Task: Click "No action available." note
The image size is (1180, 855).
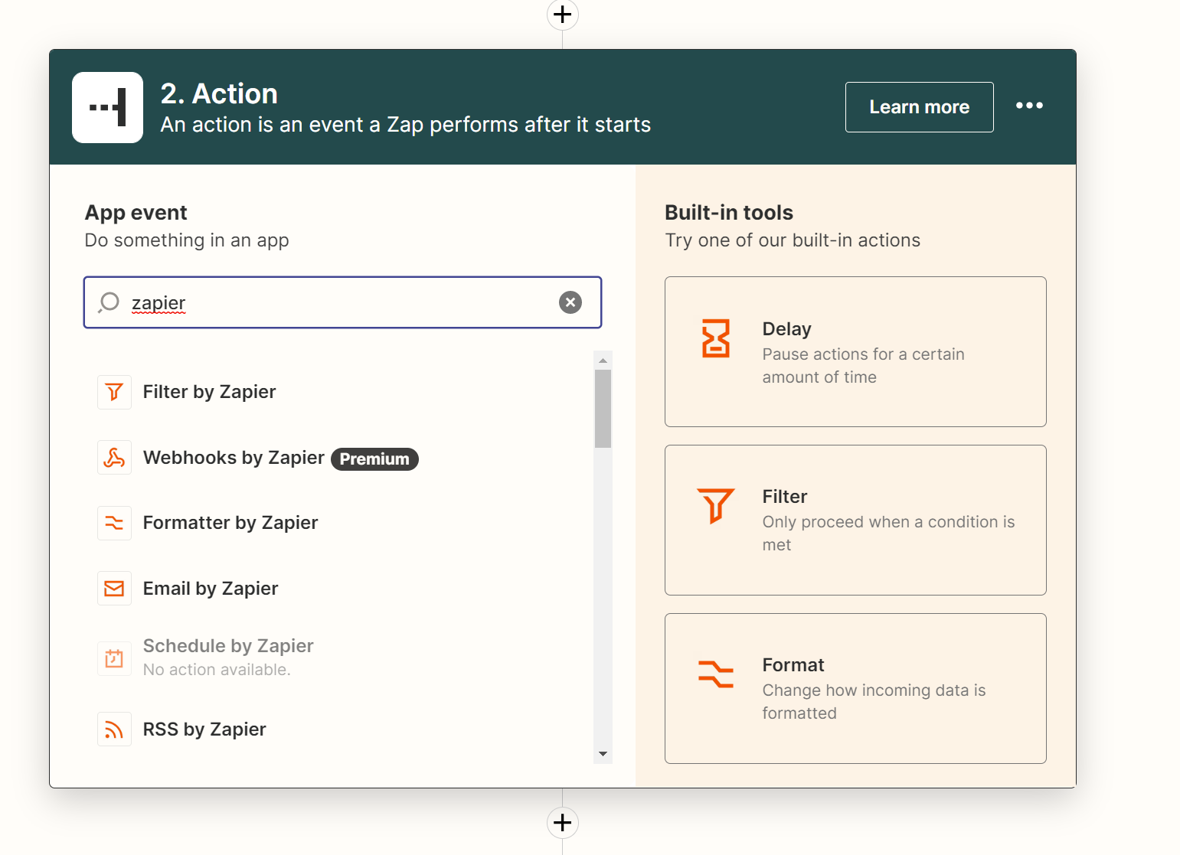Action: pos(217,670)
